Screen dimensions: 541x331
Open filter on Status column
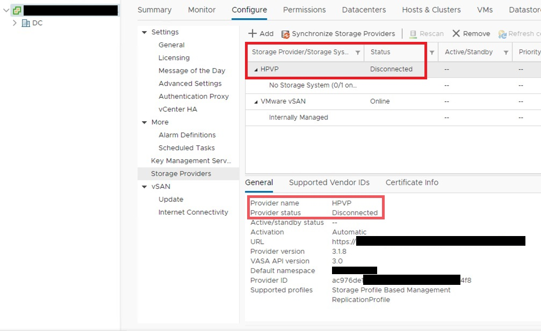[431, 53]
